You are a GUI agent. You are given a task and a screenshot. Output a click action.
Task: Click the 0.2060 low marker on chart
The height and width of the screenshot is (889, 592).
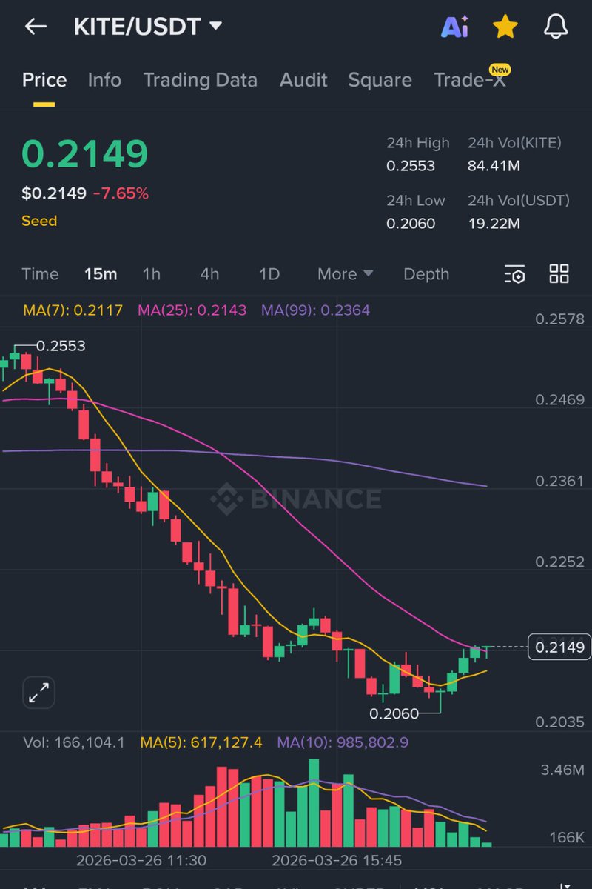394,713
